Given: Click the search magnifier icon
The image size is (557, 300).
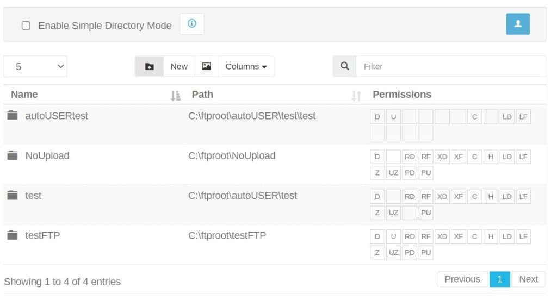Looking at the screenshot, I should tap(344, 66).
